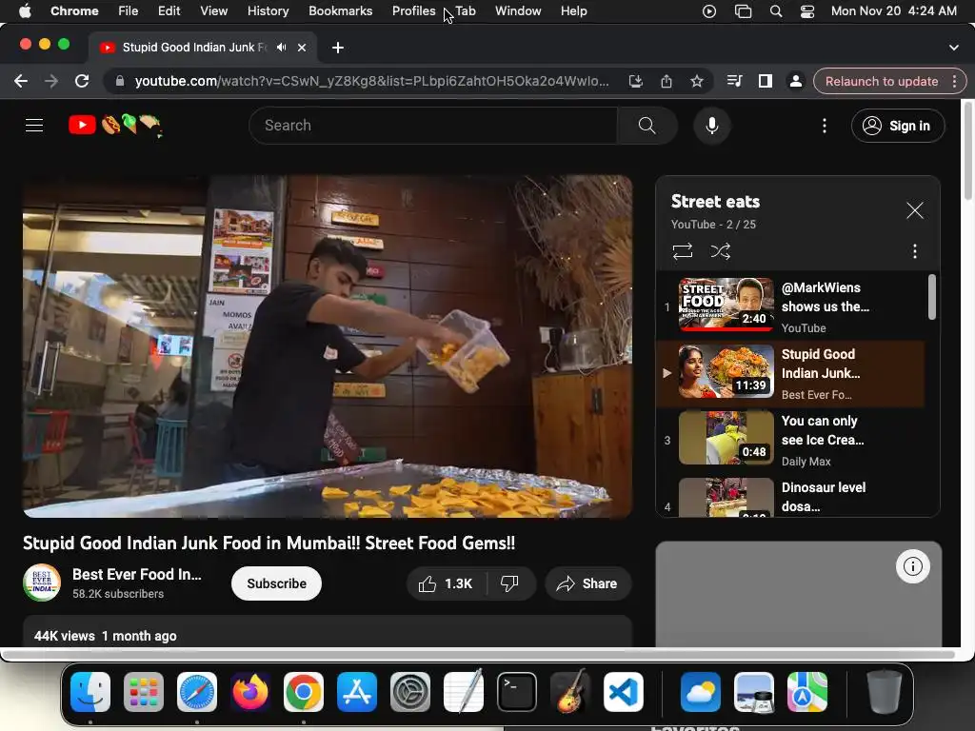This screenshot has width=975, height=731.
Task: Play the @MarkWiens street food video
Action: coord(790,306)
